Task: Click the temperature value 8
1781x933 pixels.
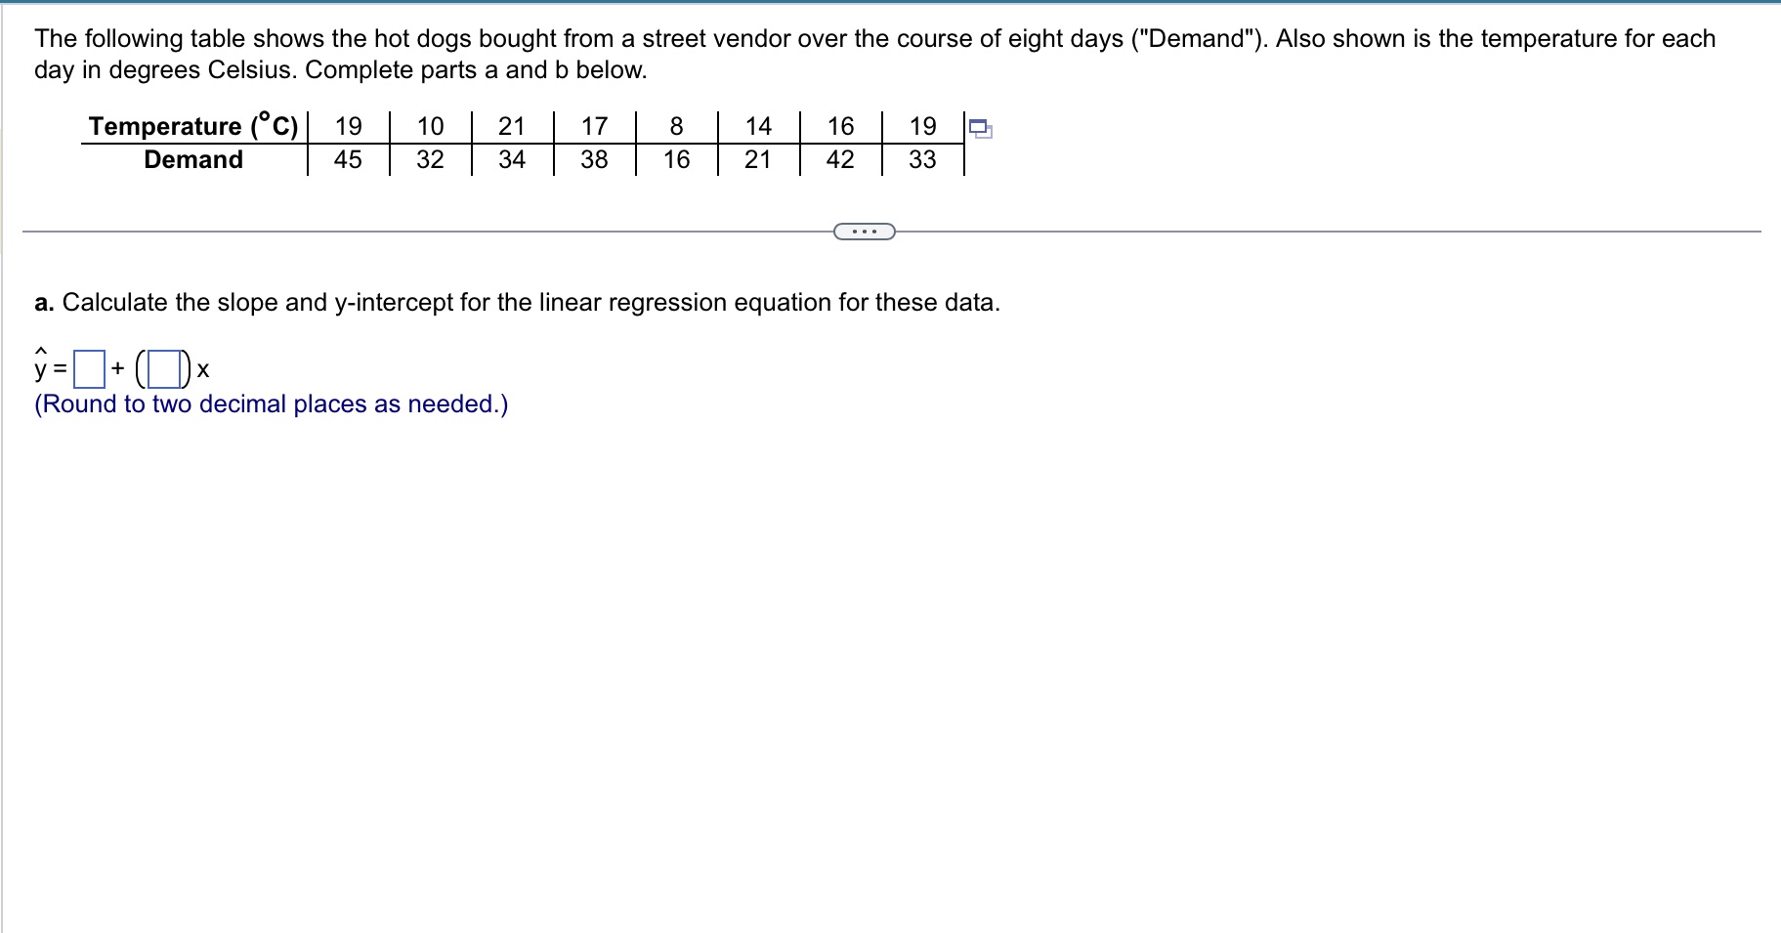Action: pyautogui.click(x=674, y=125)
